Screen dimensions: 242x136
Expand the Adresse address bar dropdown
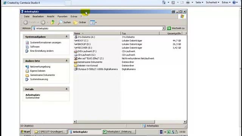pyautogui.click(x=164, y=28)
